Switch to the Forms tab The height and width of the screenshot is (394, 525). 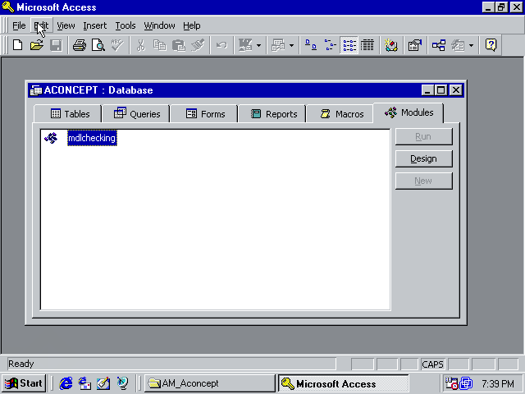(204, 114)
